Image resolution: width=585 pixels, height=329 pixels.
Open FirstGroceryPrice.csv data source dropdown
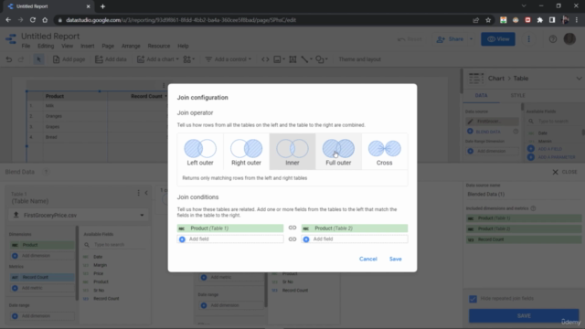tap(79, 216)
